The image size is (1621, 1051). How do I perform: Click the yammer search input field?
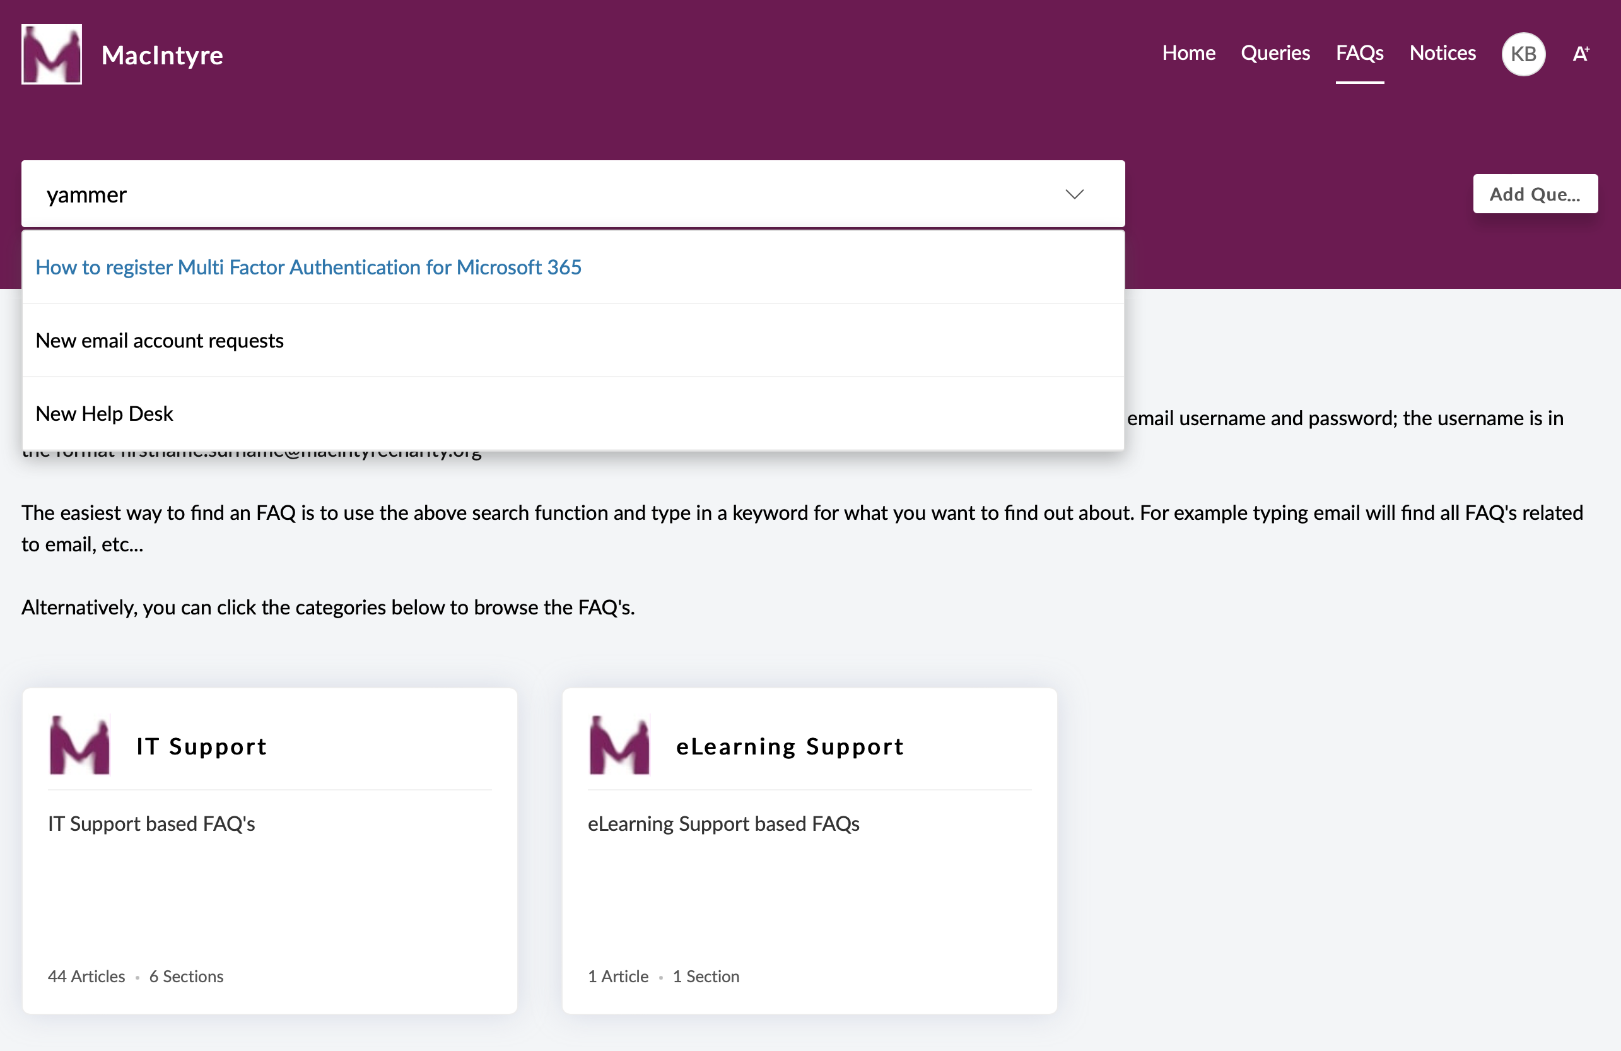point(531,195)
